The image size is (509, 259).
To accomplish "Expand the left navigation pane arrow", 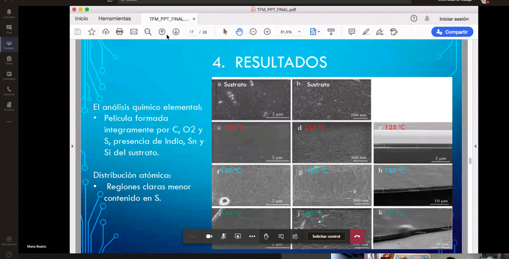I will (72, 146).
